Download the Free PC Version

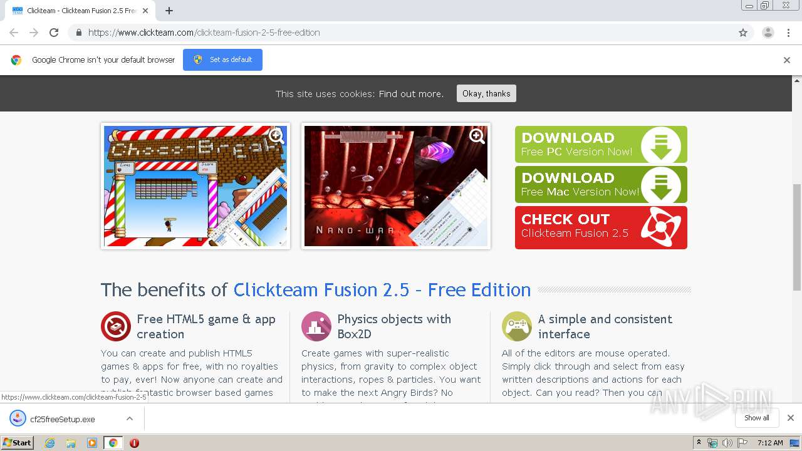[601, 144]
